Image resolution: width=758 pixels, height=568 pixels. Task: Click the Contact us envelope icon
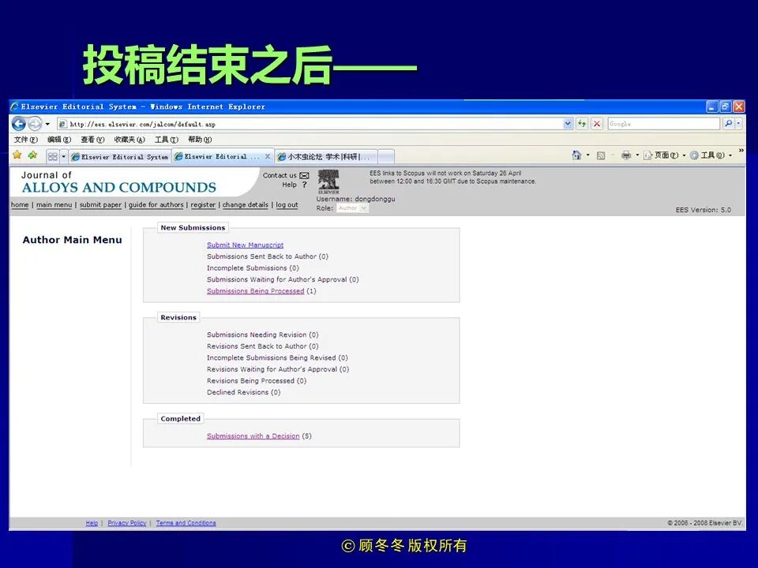[x=304, y=175]
